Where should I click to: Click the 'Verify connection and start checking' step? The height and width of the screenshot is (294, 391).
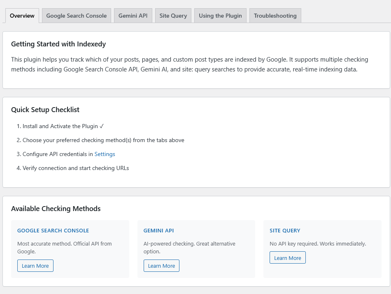coord(76,168)
